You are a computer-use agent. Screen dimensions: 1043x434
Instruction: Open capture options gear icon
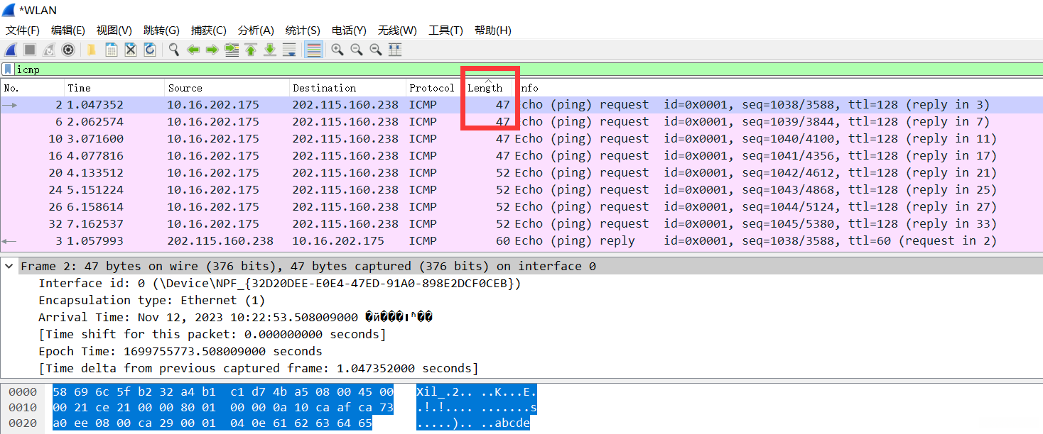(x=68, y=50)
